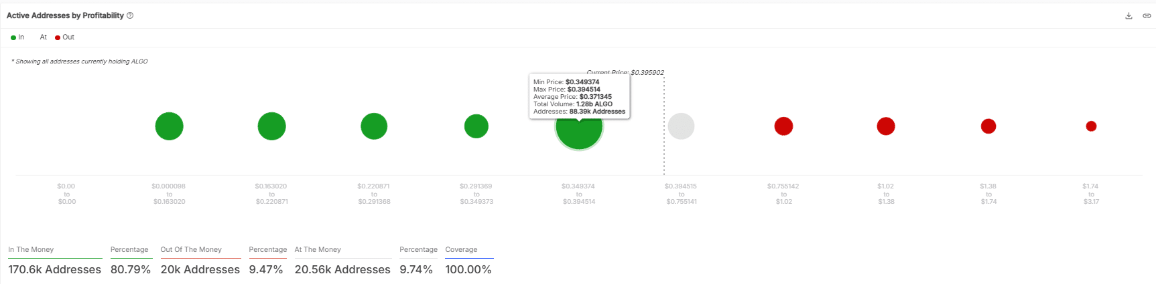Select red bubble for $1.02 to $1.38
The height and width of the screenshot is (284, 1156).
tap(886, 126)
